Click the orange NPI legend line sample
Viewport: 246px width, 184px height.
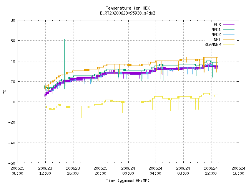229,39
